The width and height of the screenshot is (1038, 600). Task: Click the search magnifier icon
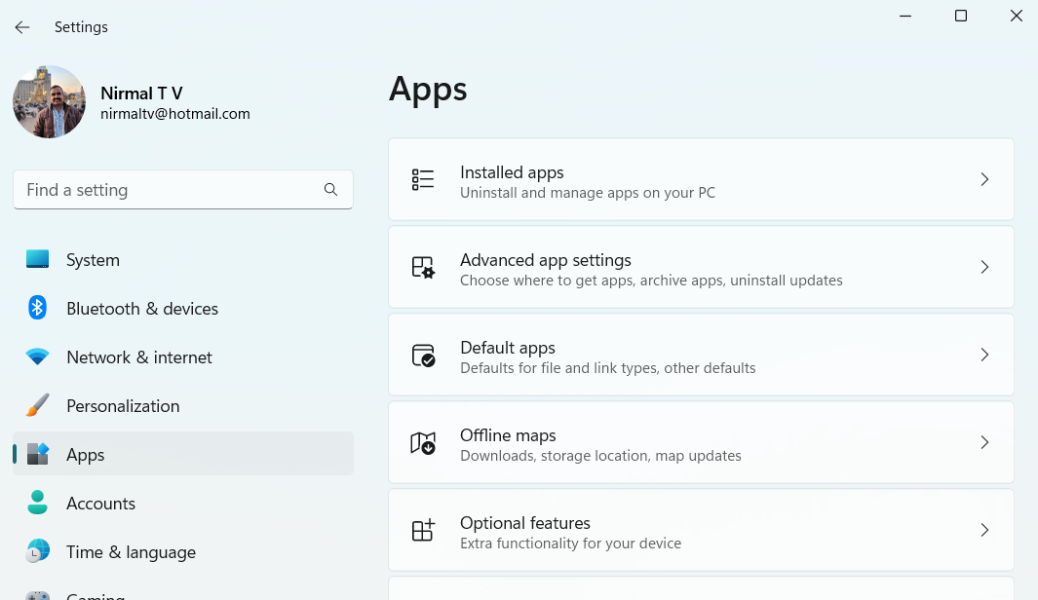click(x=331, y=190)
